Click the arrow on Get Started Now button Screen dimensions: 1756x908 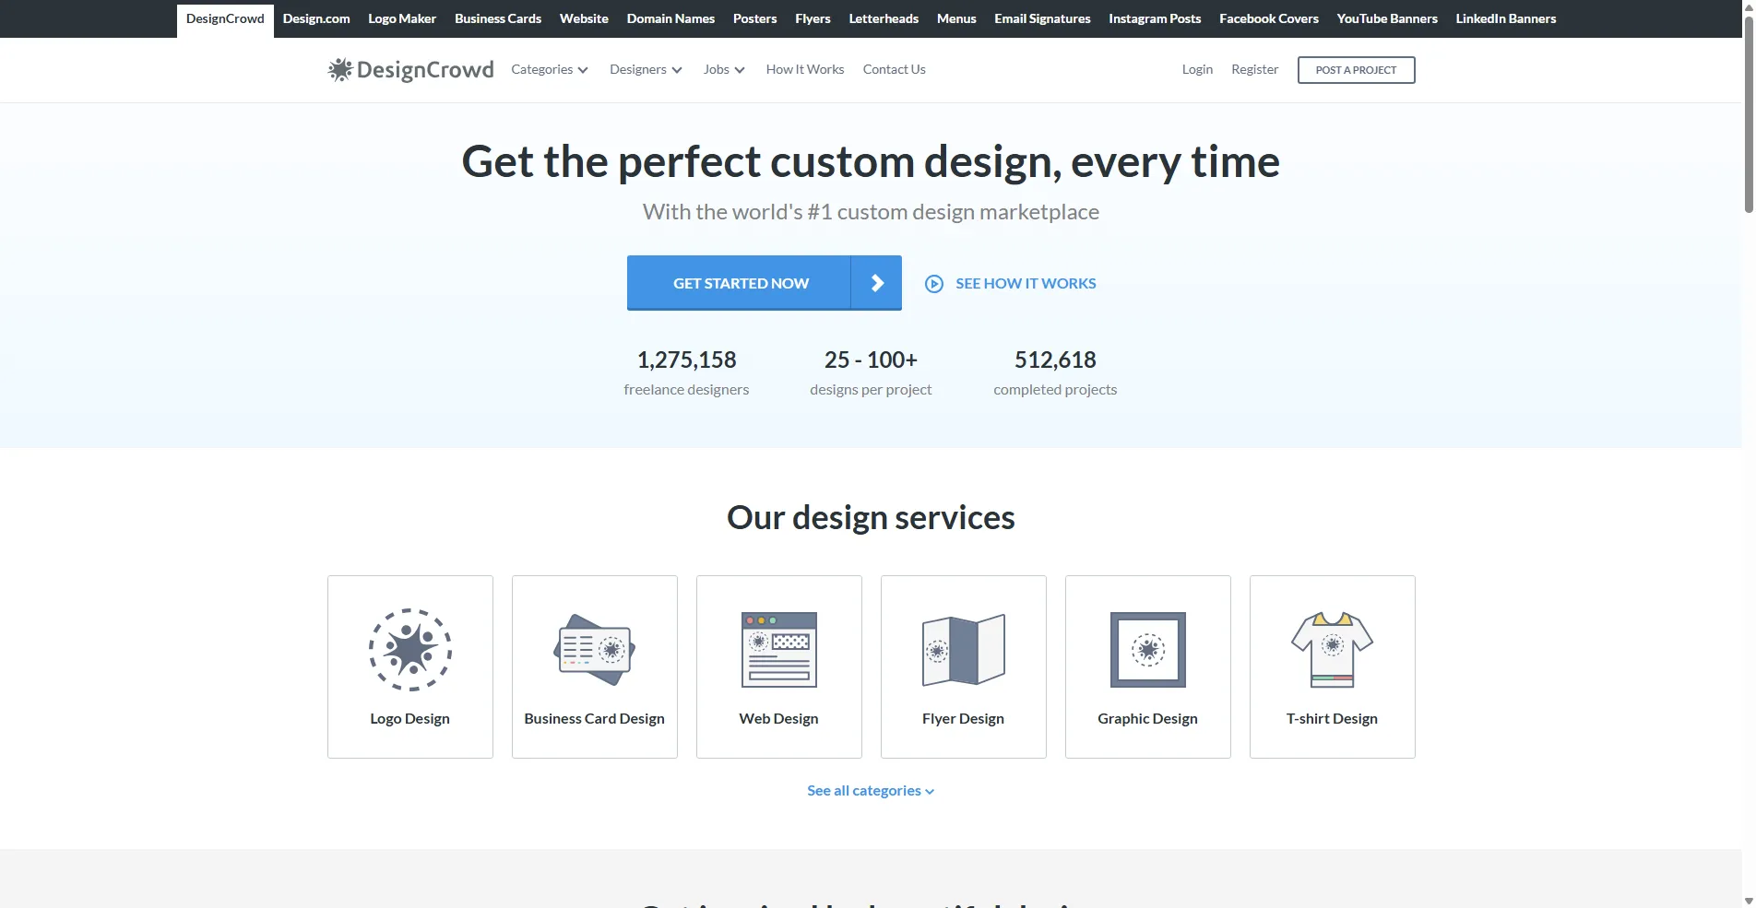(876, 283)
